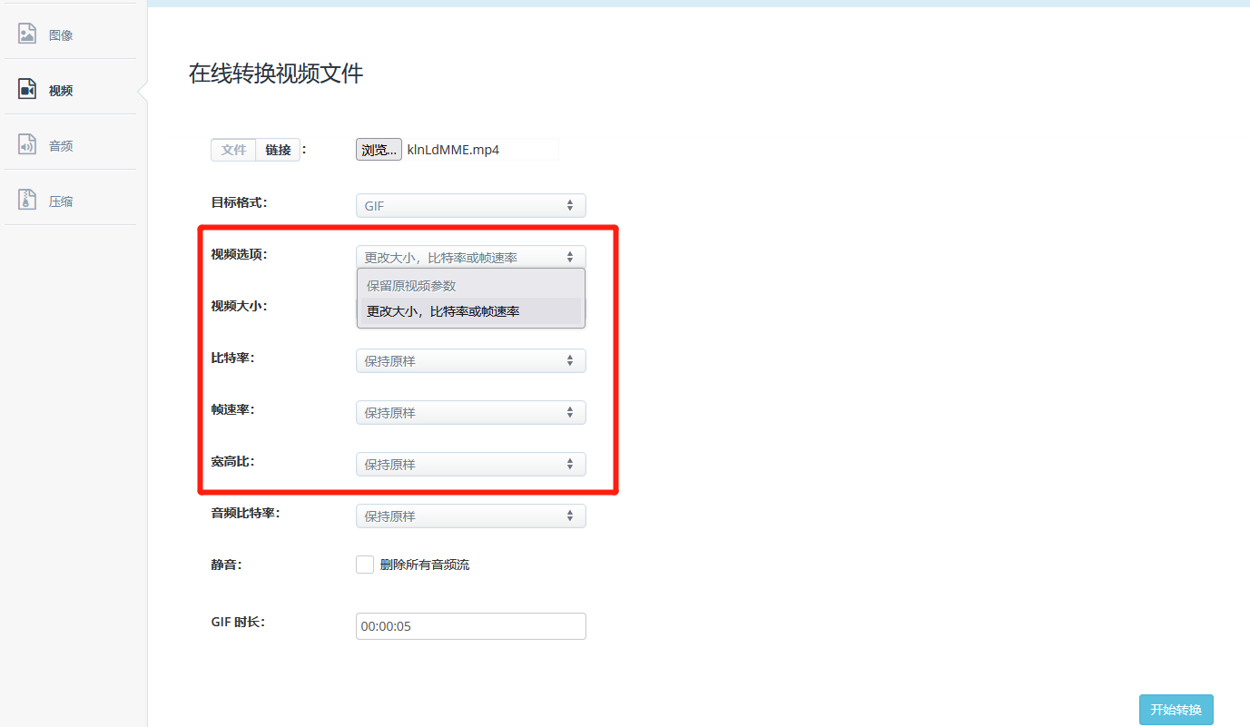Open the 压缩 compression icon in sidebar
Viewport: 1250px width, 727px height.
[26, 200]
